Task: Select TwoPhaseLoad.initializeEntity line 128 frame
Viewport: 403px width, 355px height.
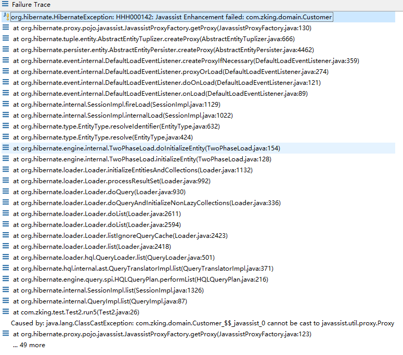Action: coord(142,159)
